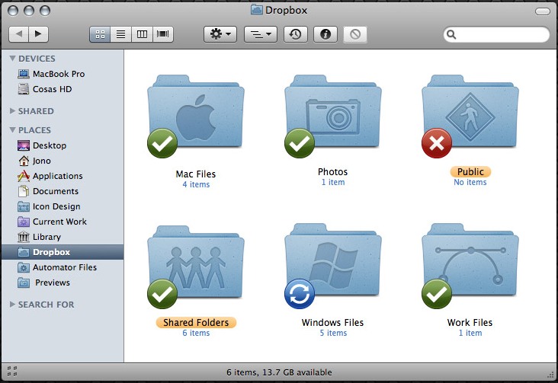
Task: Select the Photos camera folder icon
Action: coord(333,112)
